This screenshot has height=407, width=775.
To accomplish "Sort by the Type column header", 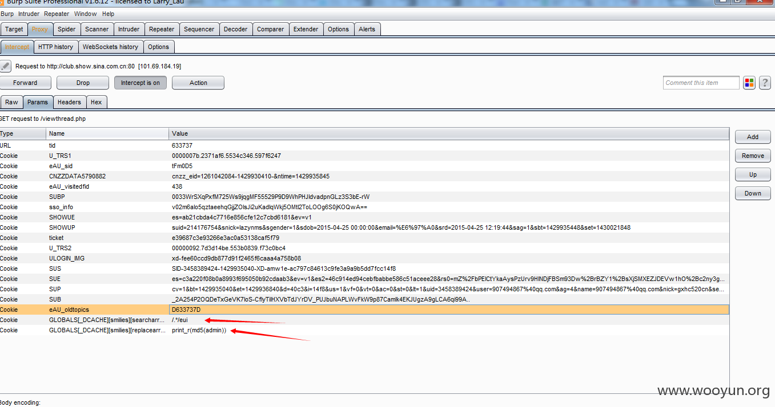I will [x=23, y=133].
